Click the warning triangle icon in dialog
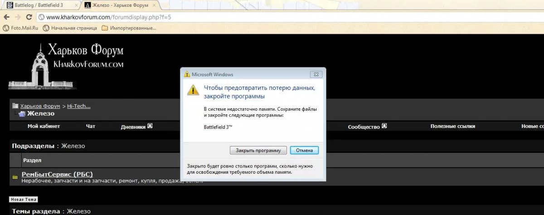The image size is (544, 215). 194,89
